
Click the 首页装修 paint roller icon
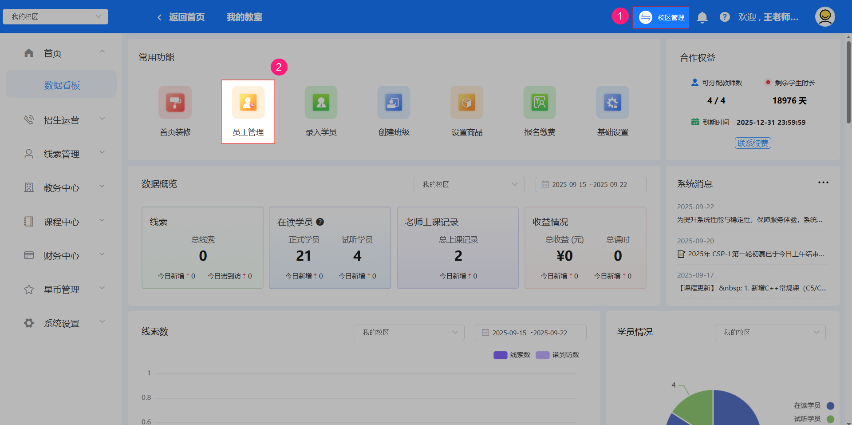(x=175, y=103)
